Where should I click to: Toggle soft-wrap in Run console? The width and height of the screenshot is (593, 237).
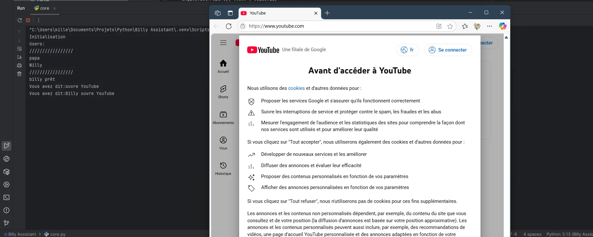19,49
